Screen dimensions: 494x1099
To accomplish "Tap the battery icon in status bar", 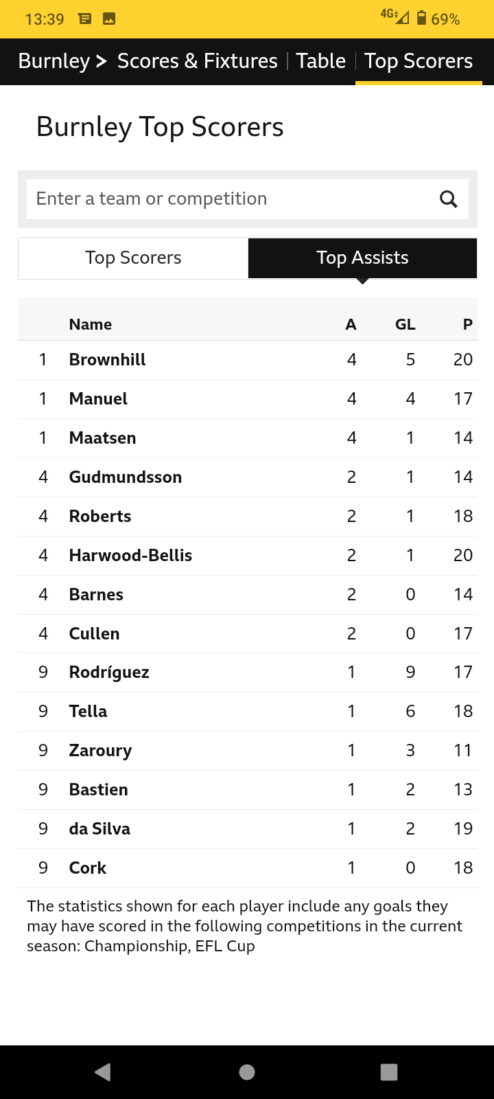I will pyautogui.click(x=422, y=19).
